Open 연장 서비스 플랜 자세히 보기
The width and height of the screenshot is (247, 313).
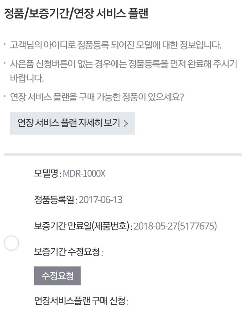click(72, 123)
